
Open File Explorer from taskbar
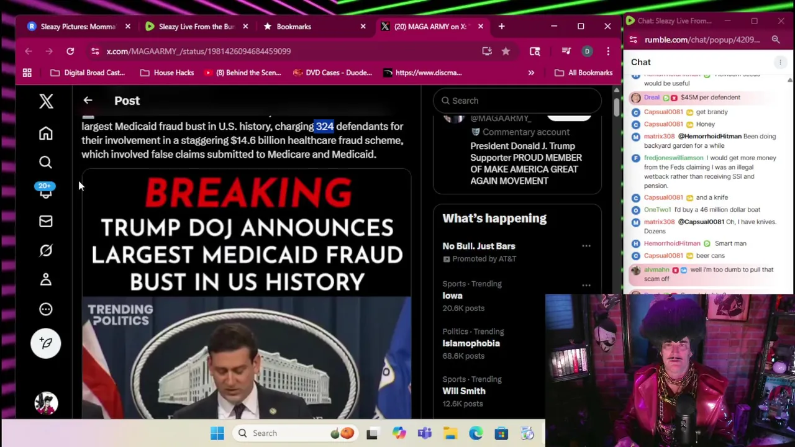point(450,433)
